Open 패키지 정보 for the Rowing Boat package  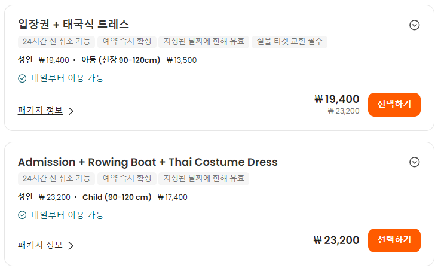click(40, 245)
